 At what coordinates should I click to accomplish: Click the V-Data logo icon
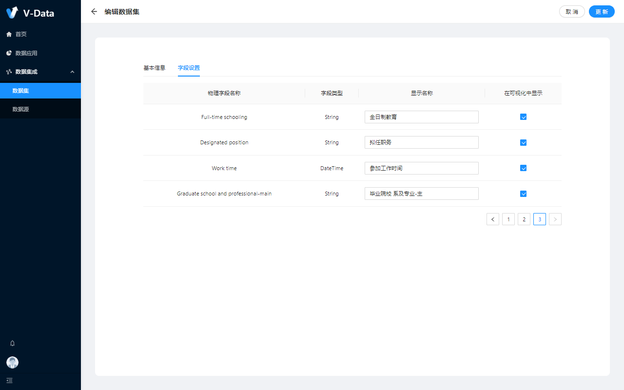(x=12, y=13)
